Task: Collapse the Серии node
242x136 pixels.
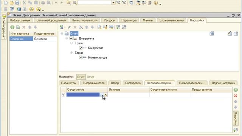Action: [x=71, y=53]
